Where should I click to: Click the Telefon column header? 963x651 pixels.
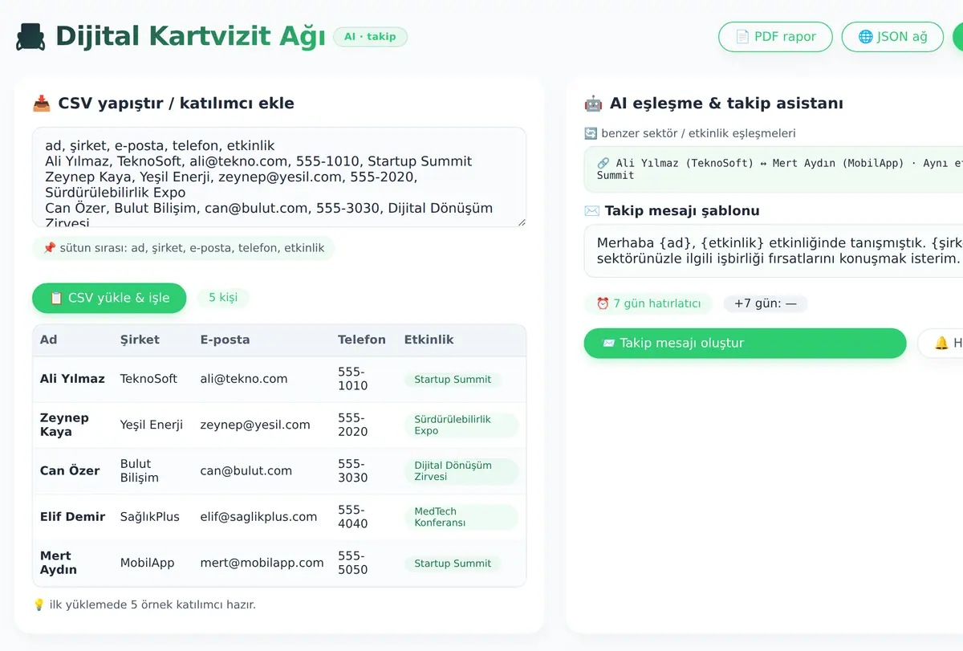[362, 340]
